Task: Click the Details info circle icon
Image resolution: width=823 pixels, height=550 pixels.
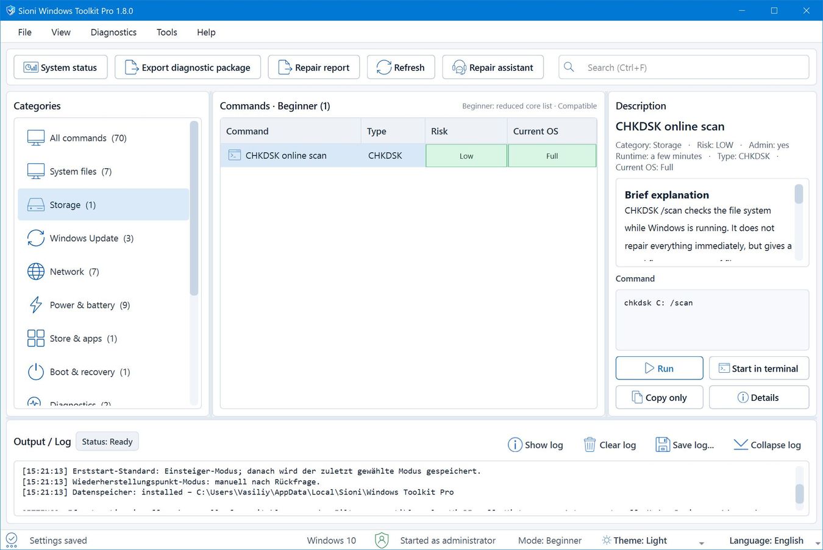Action: pos(743,397)
